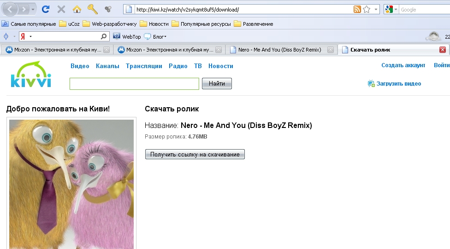This screenshot has height=249, width=450.
Task: Click the video title Nero - Me And You
Action: [246, 125]
